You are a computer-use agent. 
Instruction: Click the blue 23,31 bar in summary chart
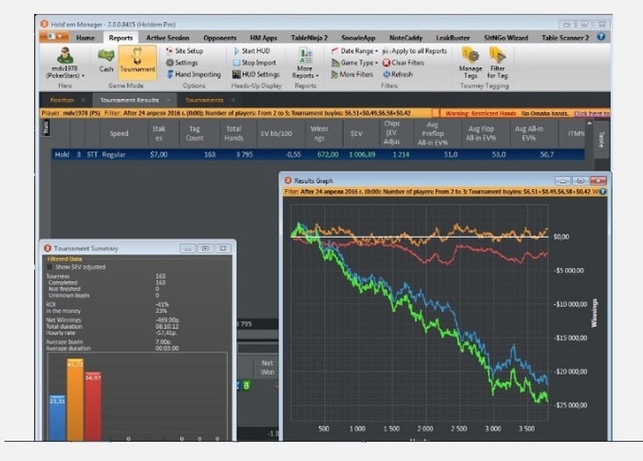tap(57, 418)
